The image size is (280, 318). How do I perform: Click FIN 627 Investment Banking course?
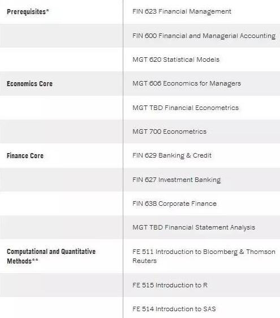tap(176, 180)
